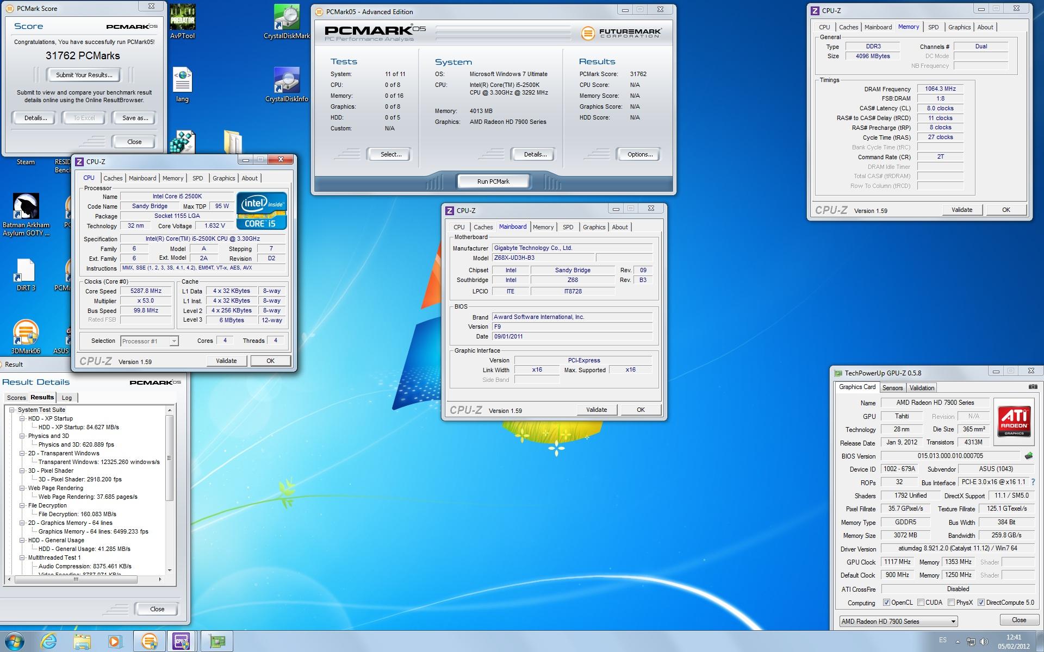Open the Log tab in Result Details

(67, 398)
